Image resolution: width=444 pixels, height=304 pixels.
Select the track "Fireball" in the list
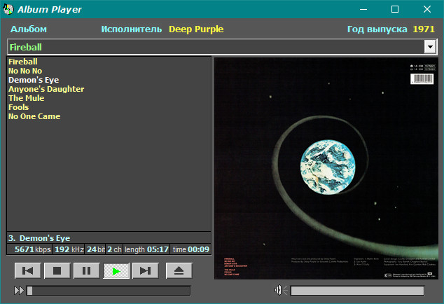(x=23, y=62)
